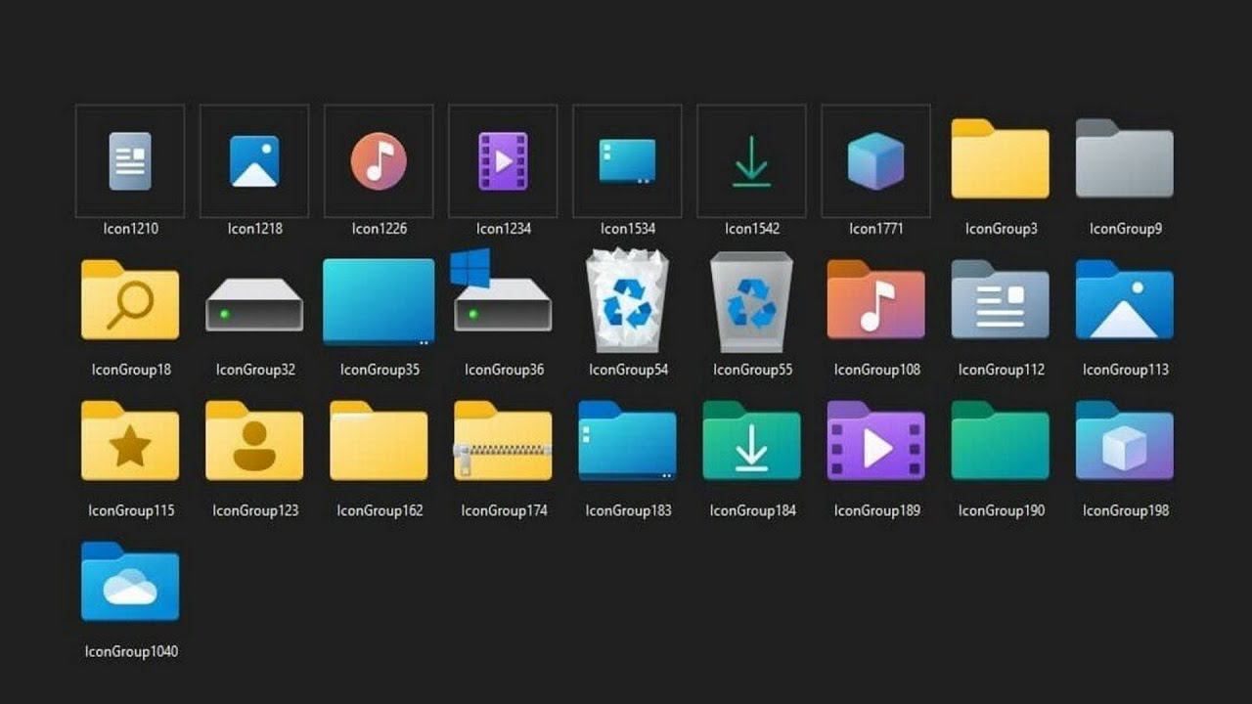
Task: Click the IconGroup123 user folder icon
Action: coord(254,440)
